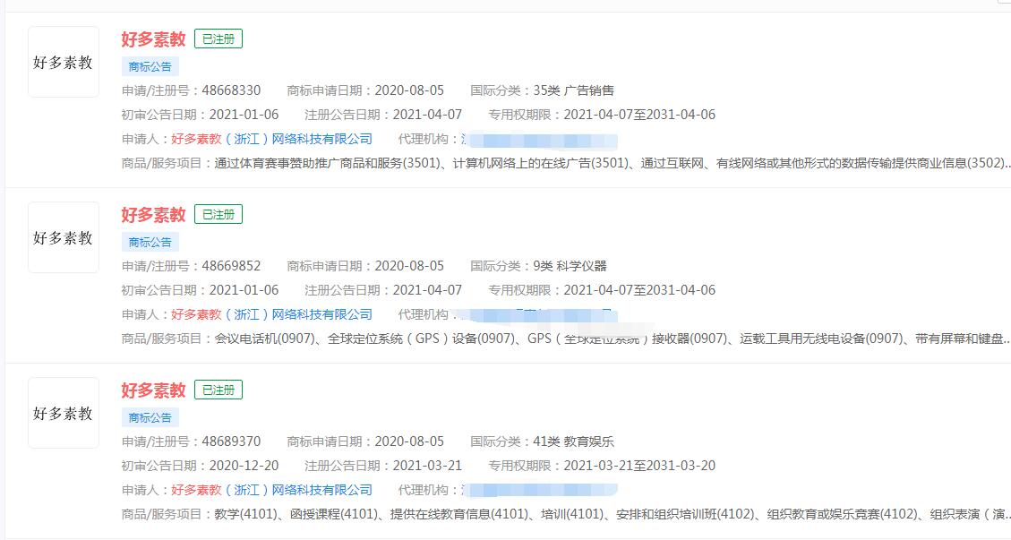Click 已注册 badge in the 48669852 entry
1011x540 pixels.
(218, 214)
